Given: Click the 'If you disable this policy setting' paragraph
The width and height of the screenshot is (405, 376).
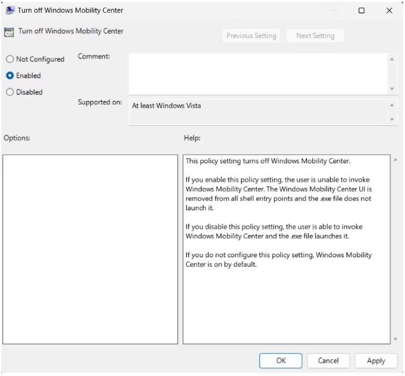Looking at the screenshot, I should (274, 231).
